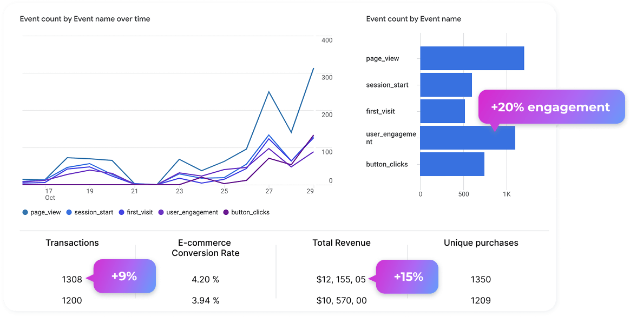This screenshot has width=630, height=317.
Task: Click the Unique purchases value 1350
Action: tap(481, 280)
